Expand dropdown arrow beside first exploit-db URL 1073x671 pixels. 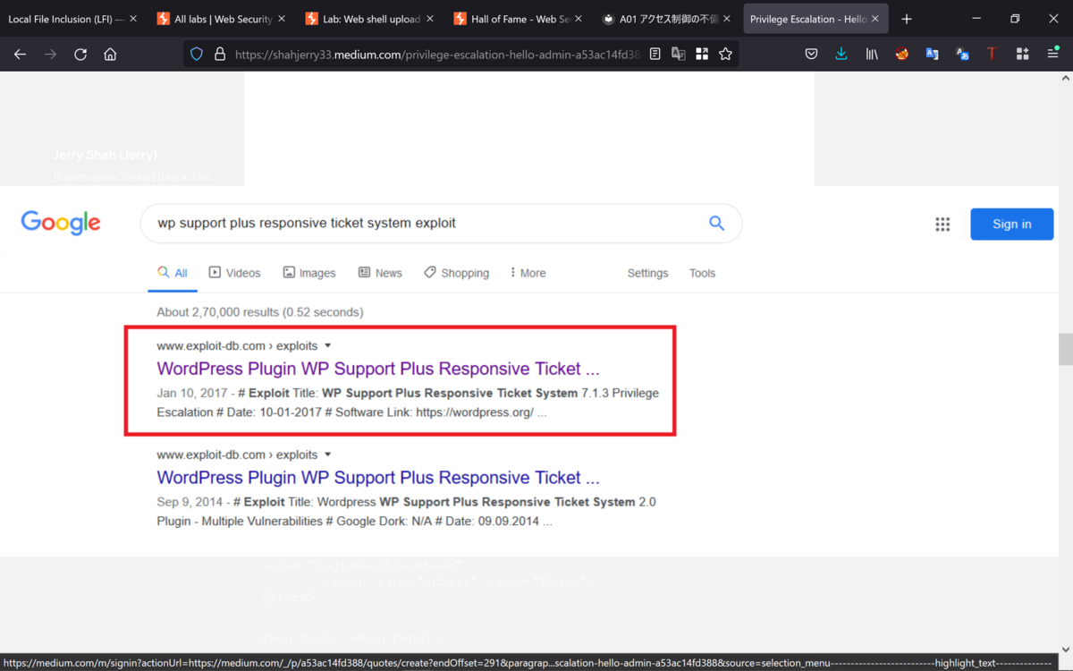328,345
